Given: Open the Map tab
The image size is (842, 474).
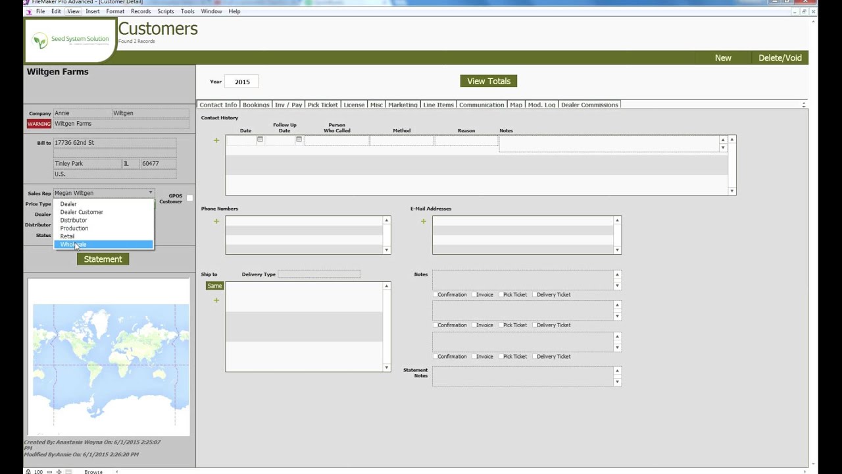Looking at the screenshot, I should click(516, 105).
